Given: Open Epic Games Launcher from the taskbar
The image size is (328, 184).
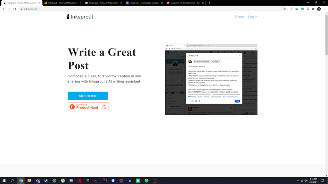Looking at the screenshot, I should point(88,181).
